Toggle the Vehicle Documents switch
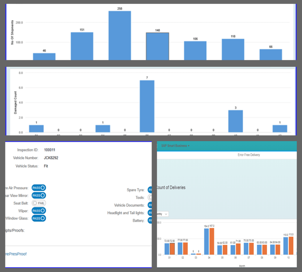302x272 pixels. (x=150, y=205)
